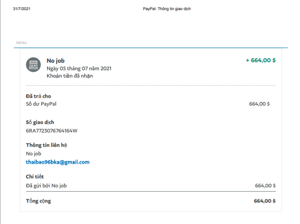
Task: Click the "Số dư PayPal" text
Action: pos(41,104)
